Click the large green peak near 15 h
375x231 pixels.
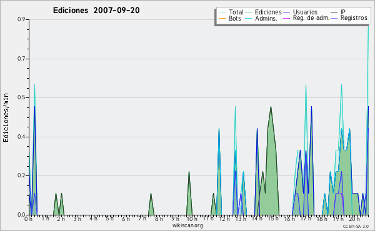click(271, 167)
